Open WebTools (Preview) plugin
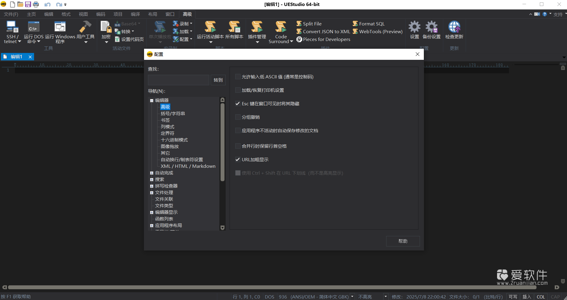The image size is (567, 300). 377,31
